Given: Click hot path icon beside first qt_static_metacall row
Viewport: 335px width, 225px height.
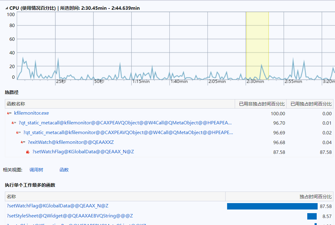Looking at the screenshot, I should tap(14, 123).
